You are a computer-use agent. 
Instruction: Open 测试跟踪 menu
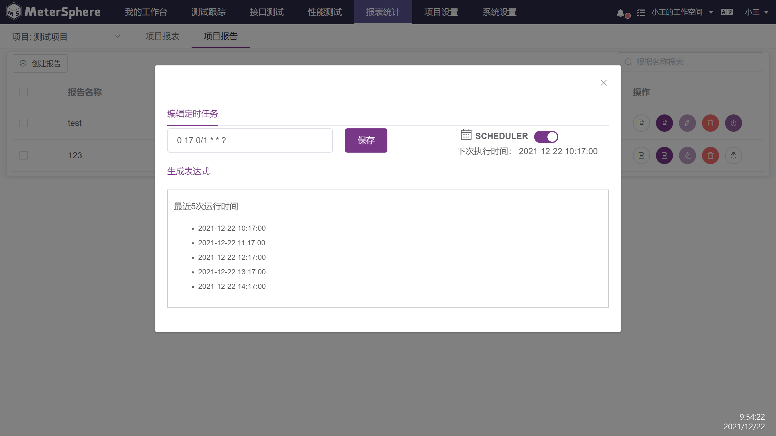click(x=209, y=12)
